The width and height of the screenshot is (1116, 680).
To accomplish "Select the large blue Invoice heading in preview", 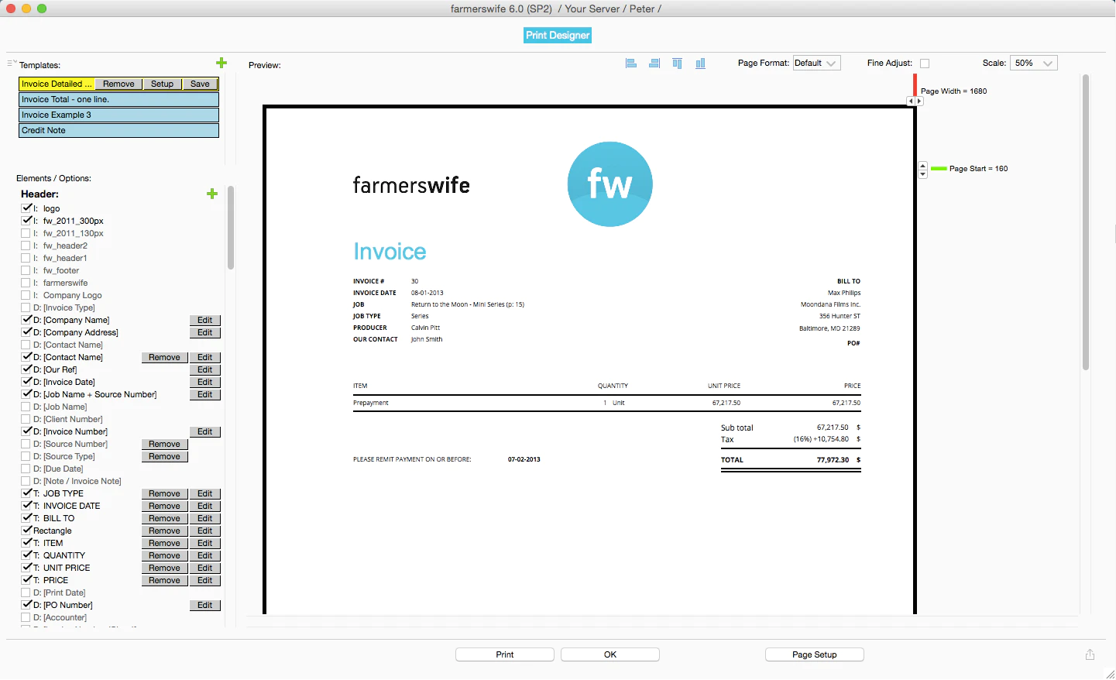I will [390, 252].
